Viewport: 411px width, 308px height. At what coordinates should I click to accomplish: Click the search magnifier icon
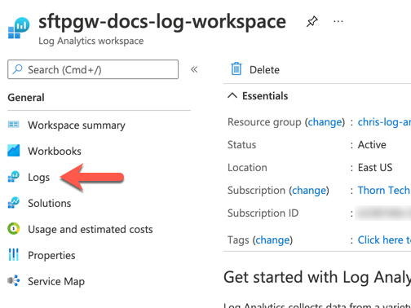point(18,69)
